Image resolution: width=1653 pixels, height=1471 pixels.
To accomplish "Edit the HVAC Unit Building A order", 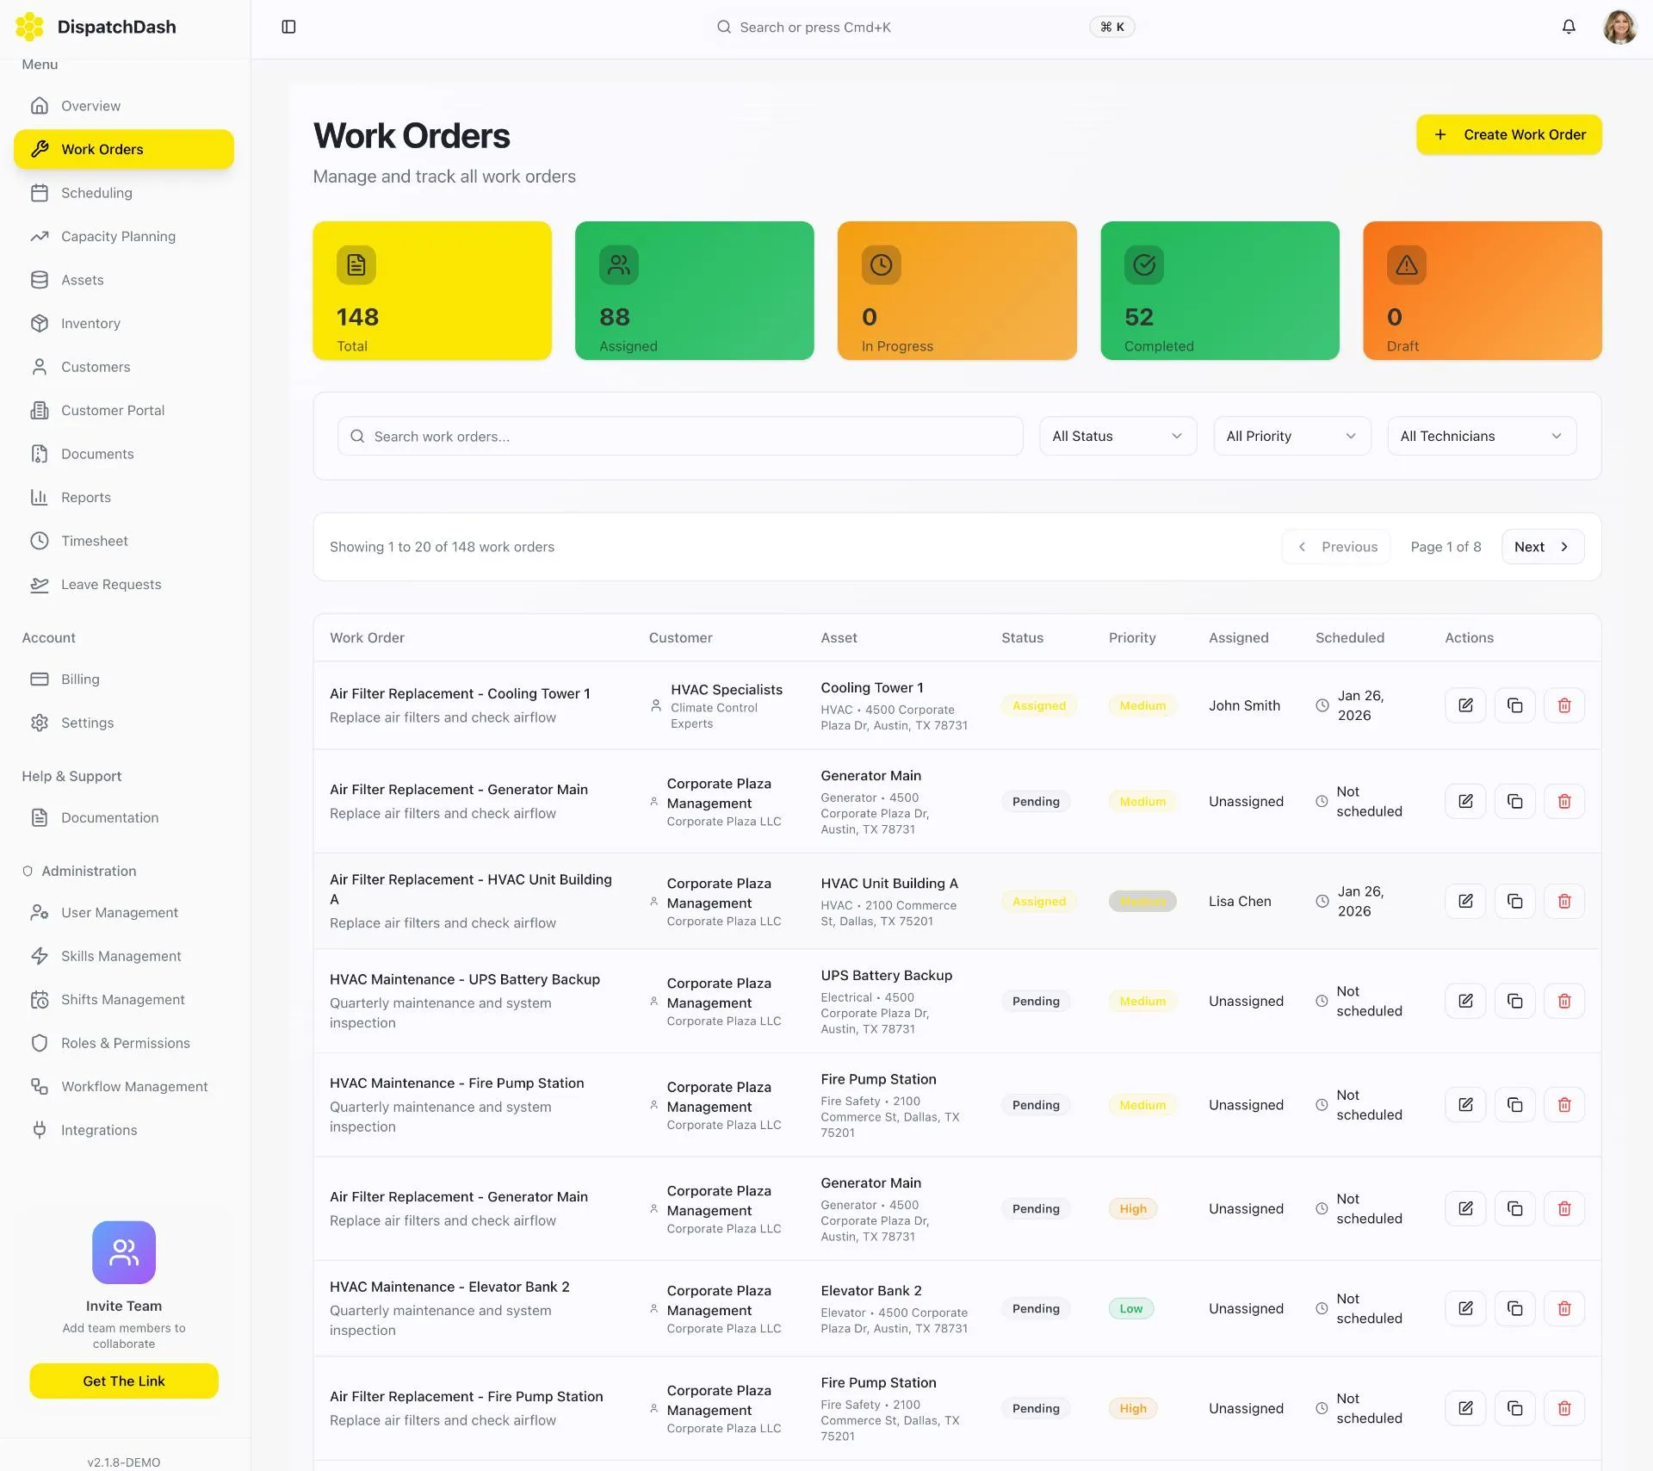I will pos(1465,901).
